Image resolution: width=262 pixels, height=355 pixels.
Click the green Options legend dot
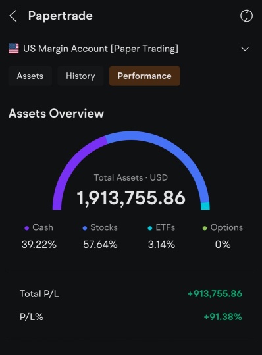tap(205, 228)
